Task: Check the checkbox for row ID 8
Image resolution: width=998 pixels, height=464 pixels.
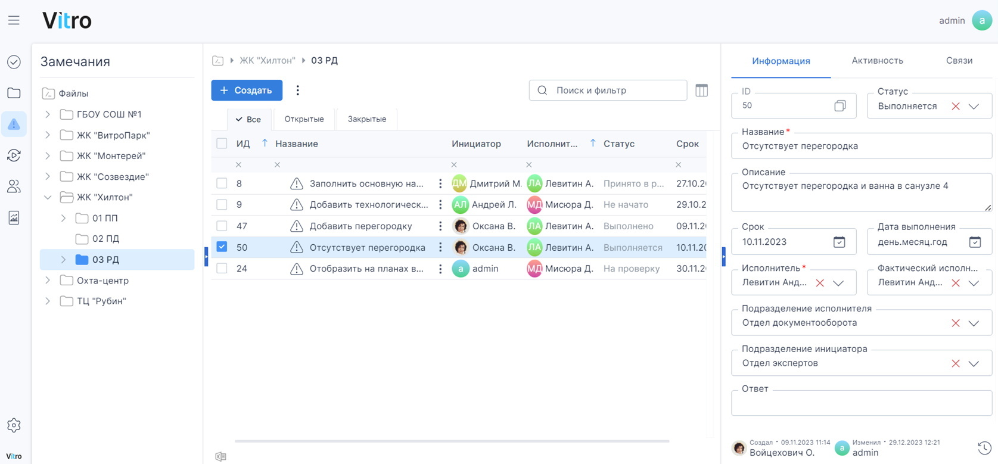Action: click(222, 183)
